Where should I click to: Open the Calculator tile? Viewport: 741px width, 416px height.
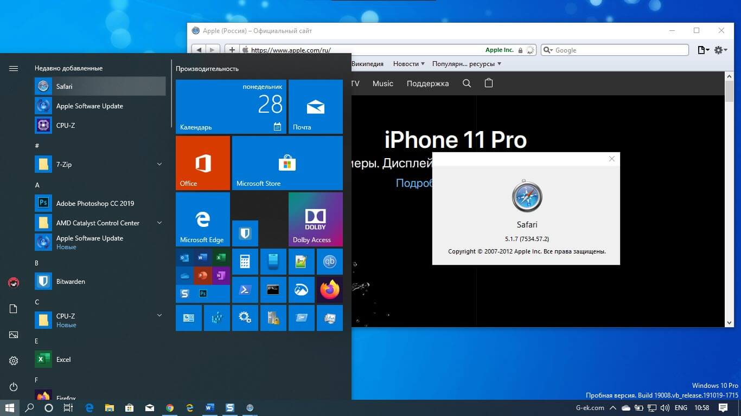(245, 262)
